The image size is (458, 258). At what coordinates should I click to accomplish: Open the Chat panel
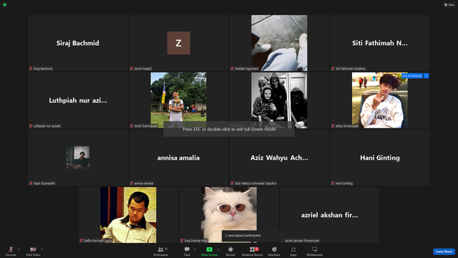pos(187,251)
